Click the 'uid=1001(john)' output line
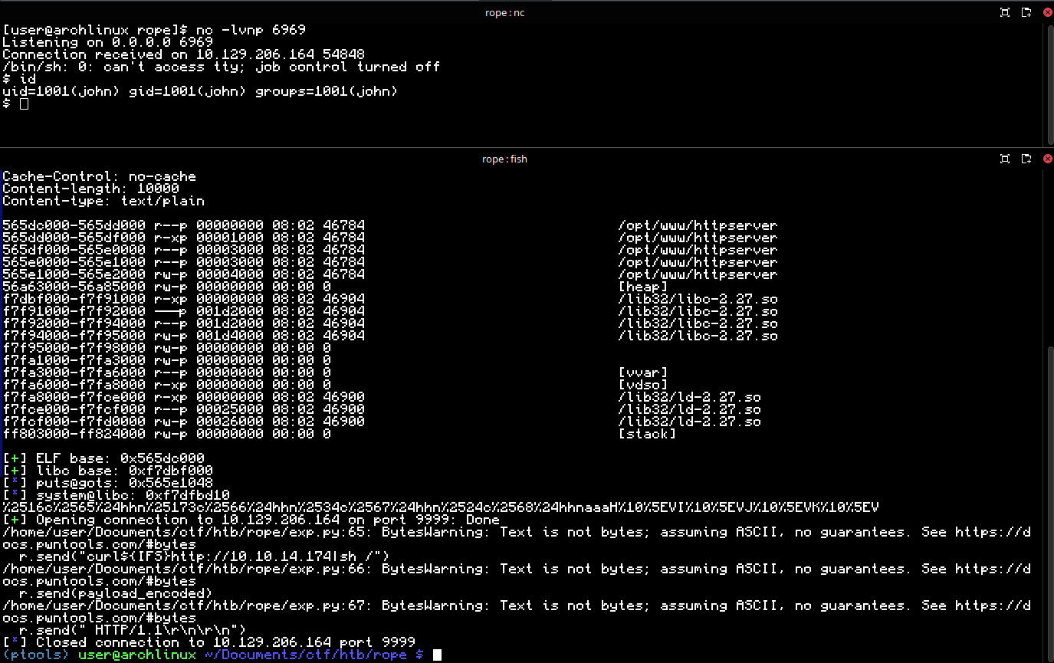Image resolution: width=1054 pixels, height=663 pixels. click(x=200, y=91)
